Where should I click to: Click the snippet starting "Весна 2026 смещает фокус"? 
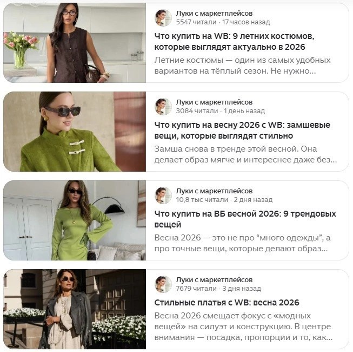(243, 327)
